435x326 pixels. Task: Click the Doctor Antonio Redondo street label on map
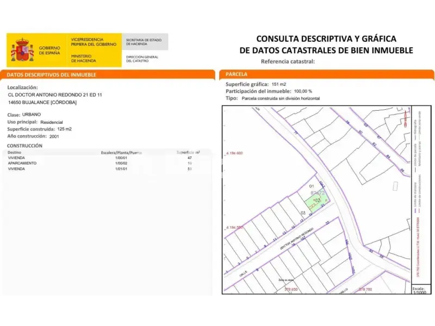pyautogui.click(x=296, y=239)
